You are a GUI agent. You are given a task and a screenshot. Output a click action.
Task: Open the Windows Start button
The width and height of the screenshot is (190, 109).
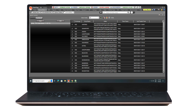[x=31, y=81]
